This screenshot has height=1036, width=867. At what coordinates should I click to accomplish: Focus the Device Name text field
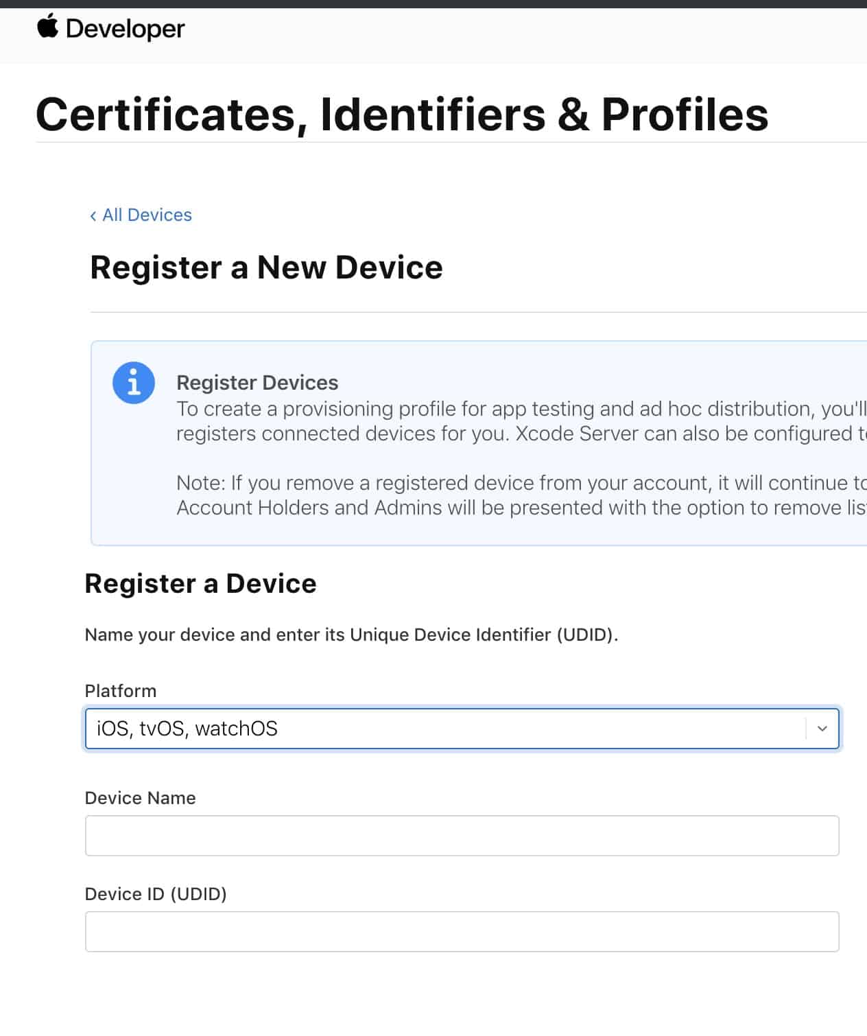pos(462,836)
